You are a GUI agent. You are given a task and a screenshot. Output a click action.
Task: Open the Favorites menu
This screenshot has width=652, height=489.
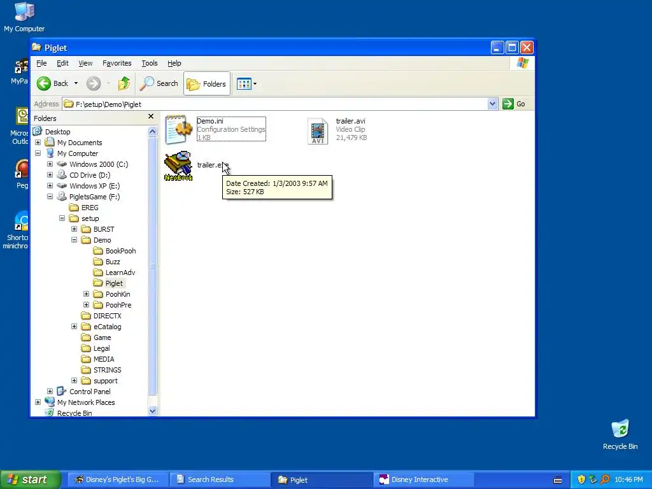(117, 63)
